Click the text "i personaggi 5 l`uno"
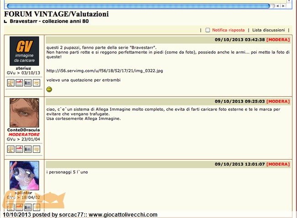The image size is (297, 218). pyautogui.click(x=67, y=172)
